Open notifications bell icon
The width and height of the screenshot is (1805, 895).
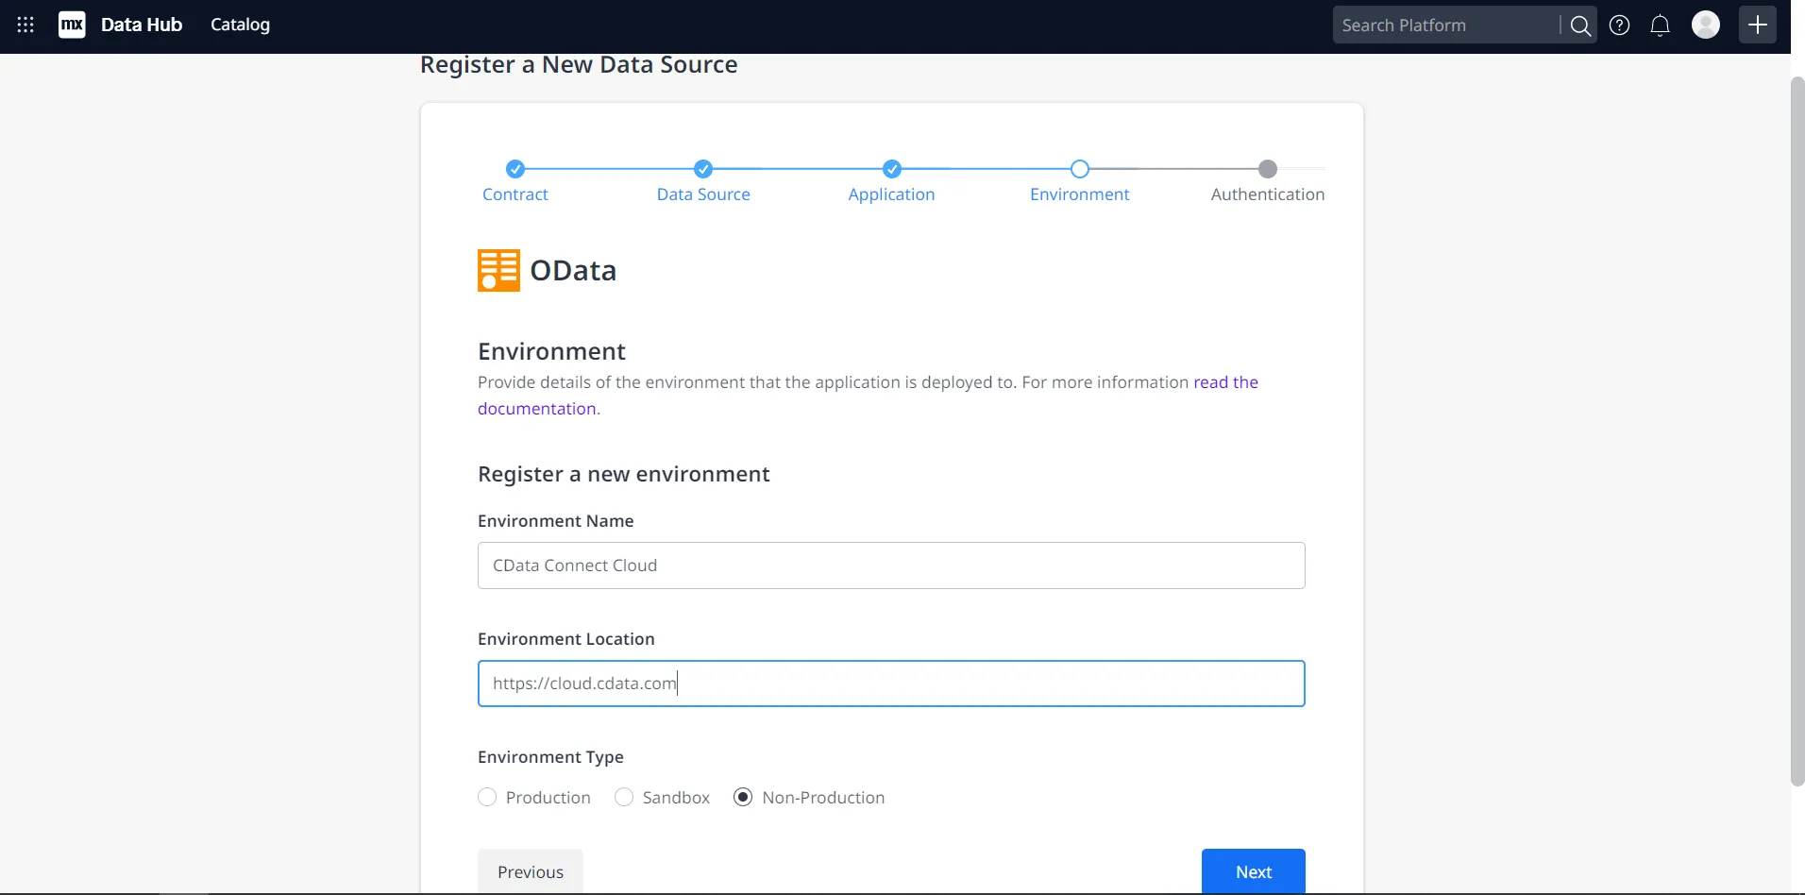[1660, 25]
